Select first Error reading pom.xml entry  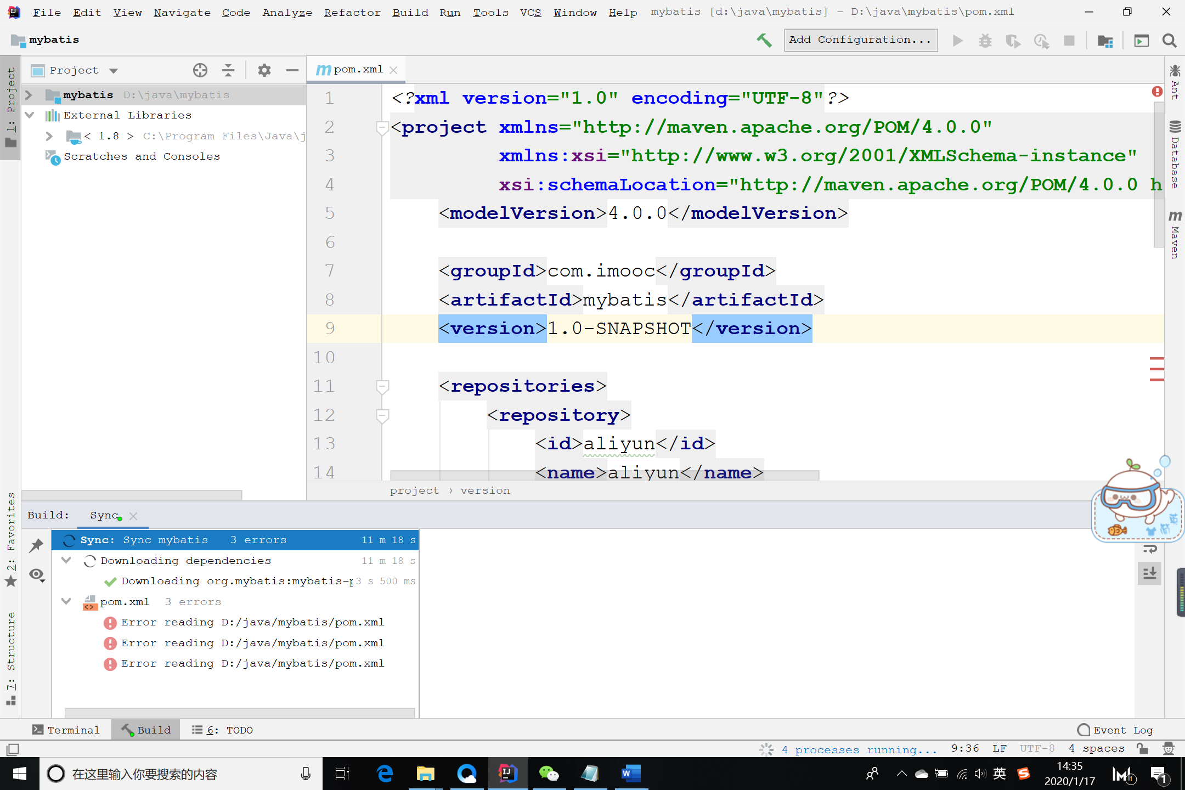tap(244, 623)
